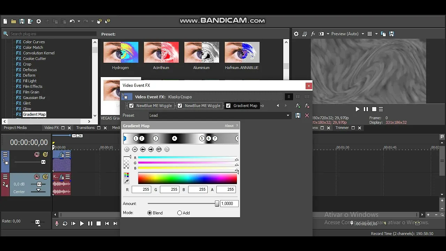Solo video track 1

(45, 154)
